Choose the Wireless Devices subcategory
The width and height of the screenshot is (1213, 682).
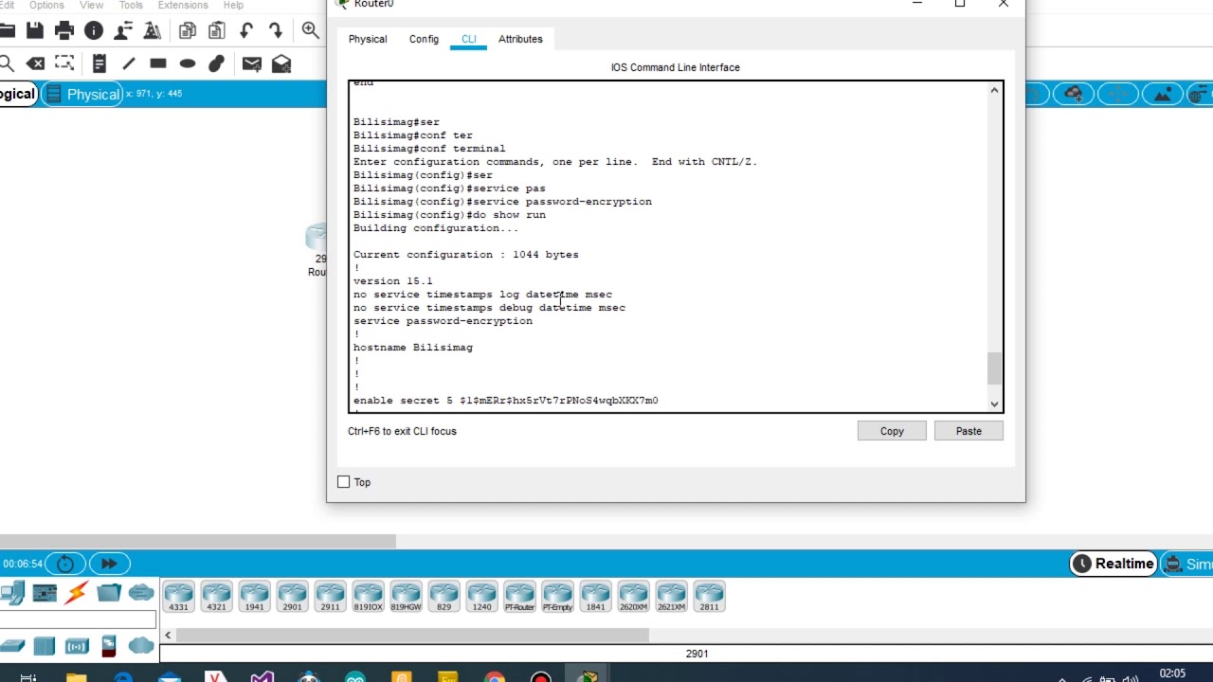click(x=77, y=646)
